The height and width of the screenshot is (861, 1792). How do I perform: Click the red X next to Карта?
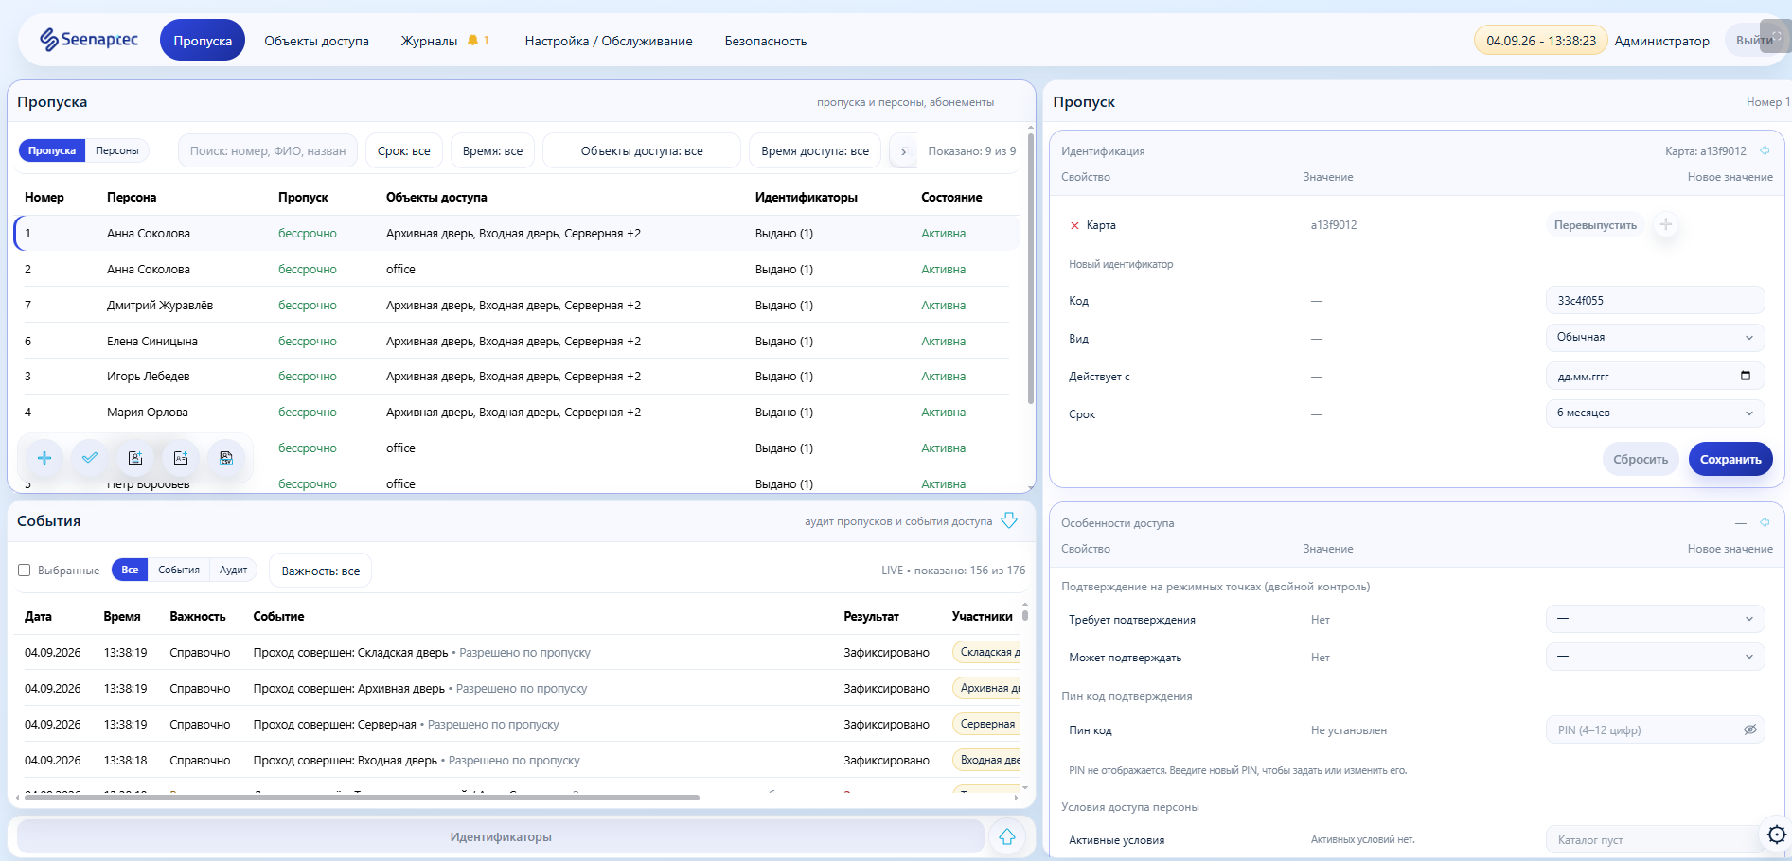click(1074, 225)
